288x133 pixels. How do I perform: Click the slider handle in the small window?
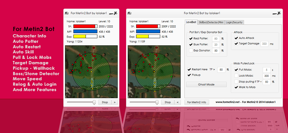tap(94, 102)
